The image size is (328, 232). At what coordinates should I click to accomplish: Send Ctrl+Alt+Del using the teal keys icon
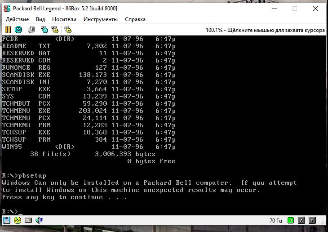pos(44,30)
